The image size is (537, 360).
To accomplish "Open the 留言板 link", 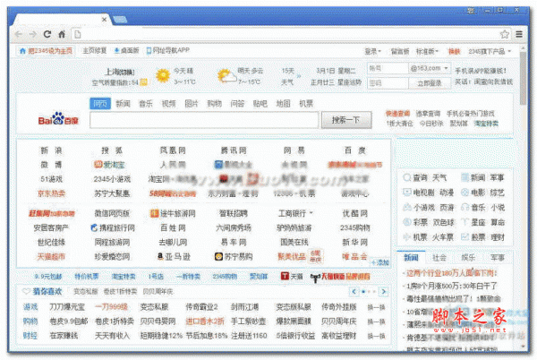I will click(x=400, y=51).
